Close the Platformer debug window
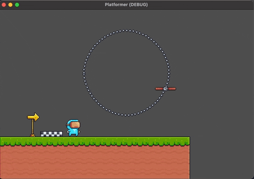The image size is (254, 179). click(4, 5)
